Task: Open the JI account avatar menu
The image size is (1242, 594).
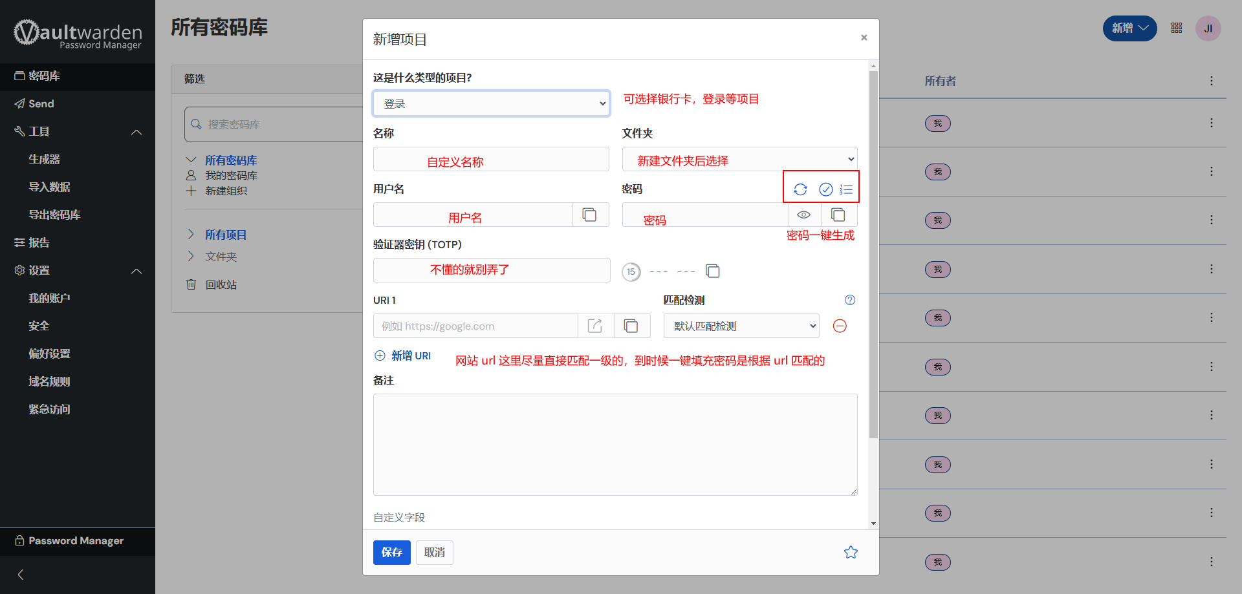Action: pos(1208,28)
